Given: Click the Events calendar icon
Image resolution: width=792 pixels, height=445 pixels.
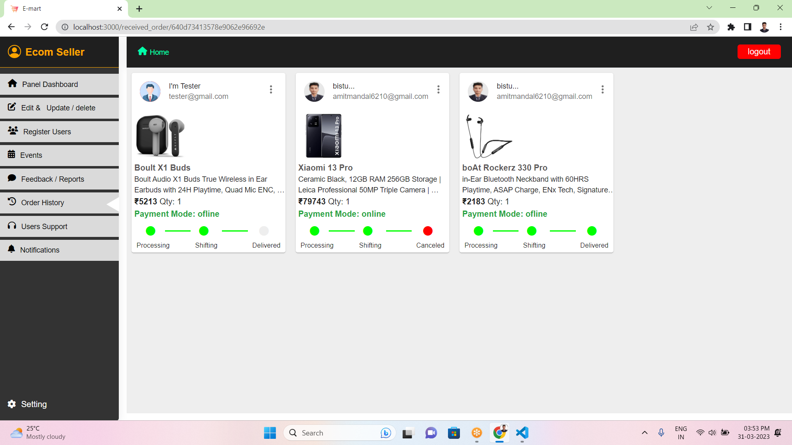Looking at the screenshot, I should (12, 155).
